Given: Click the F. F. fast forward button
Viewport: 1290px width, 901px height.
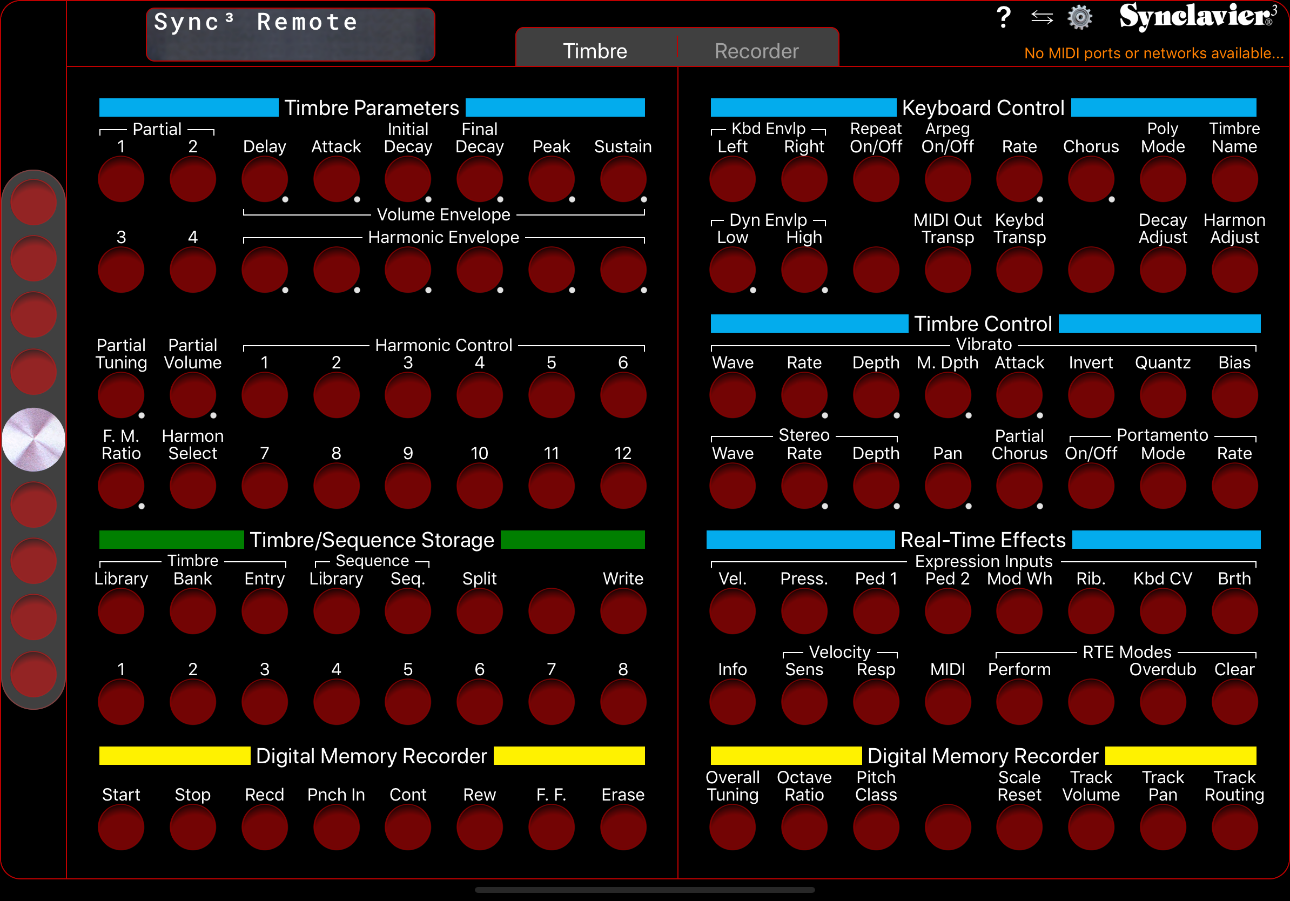Looking at the screenshot, I should click(x=552, y=828).
